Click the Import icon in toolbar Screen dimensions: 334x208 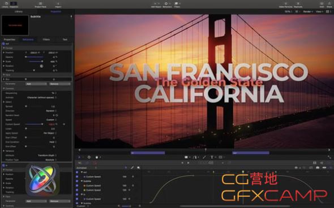pos(58,5)
